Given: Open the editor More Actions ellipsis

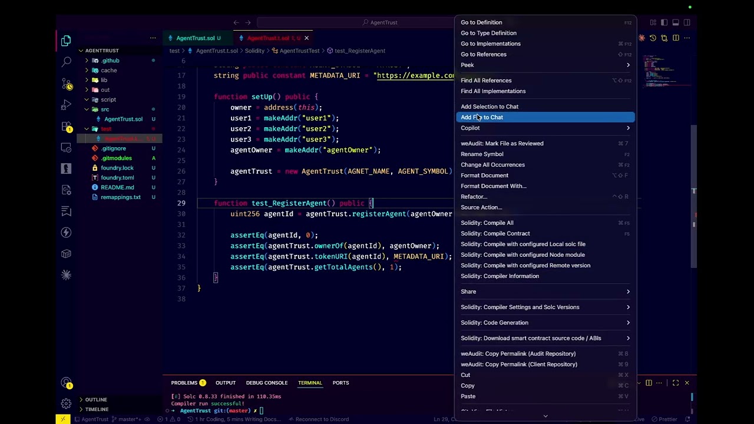Looking at the screenshot, I should pyautogui.click(x=687, y=38).
